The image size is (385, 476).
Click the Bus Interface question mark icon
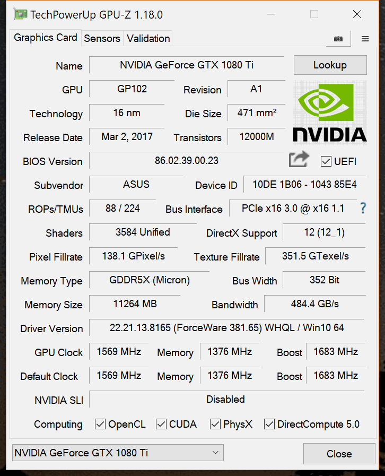[363, 208]
